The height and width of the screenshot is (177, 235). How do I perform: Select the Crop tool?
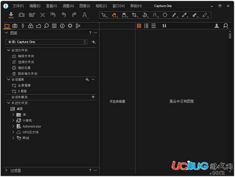(135, 15)
